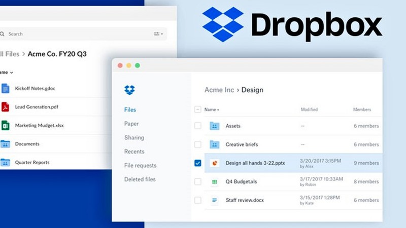The width and height of the screenshot is (406, 228).
Task: Tick the select-all checkbox beside Name
Action: (197, 109)
